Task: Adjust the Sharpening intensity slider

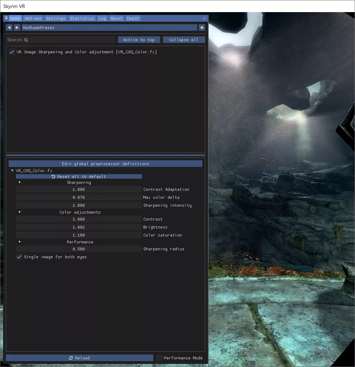Action: [x=79, y=205]
